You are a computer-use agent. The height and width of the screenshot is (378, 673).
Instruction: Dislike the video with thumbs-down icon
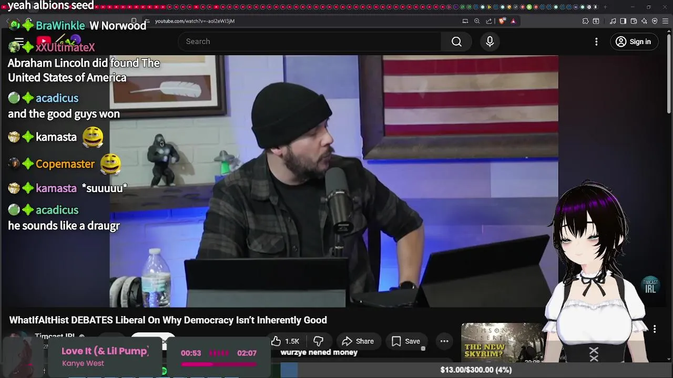[x=319, y=341]
